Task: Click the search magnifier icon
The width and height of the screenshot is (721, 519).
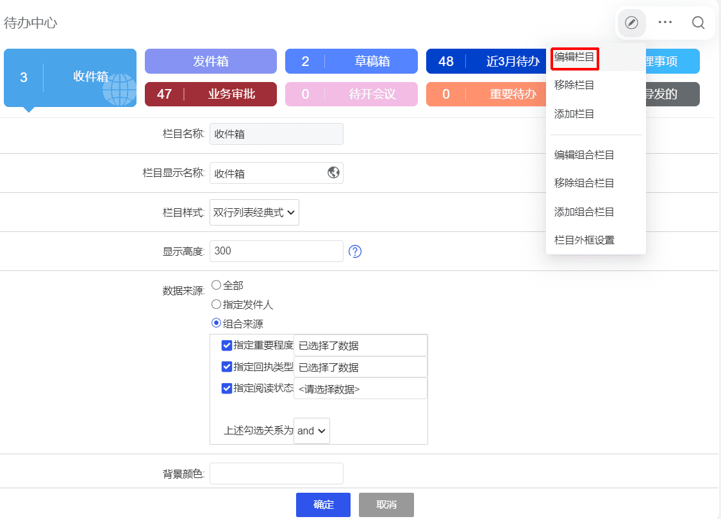Action: pyautogui.click(x=698, y=22)
